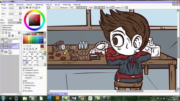Click the background yellow color swatch
The width and height of the screenshot is (180, 101).
pos(45,49)
